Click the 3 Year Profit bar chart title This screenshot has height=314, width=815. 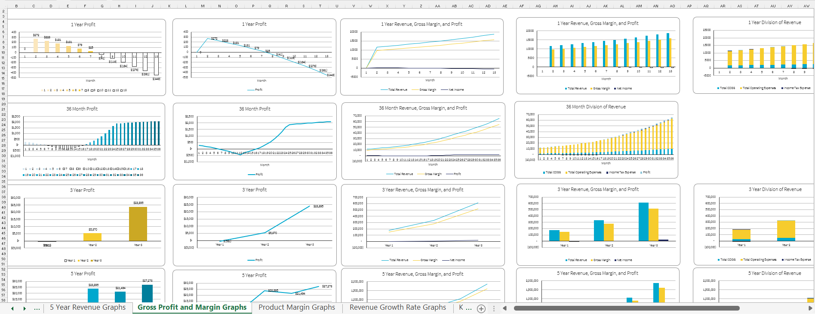82,190
